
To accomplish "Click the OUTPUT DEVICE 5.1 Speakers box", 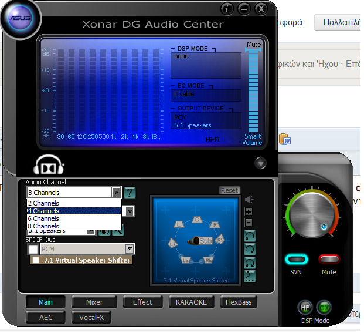I will (x=206, y=121).
